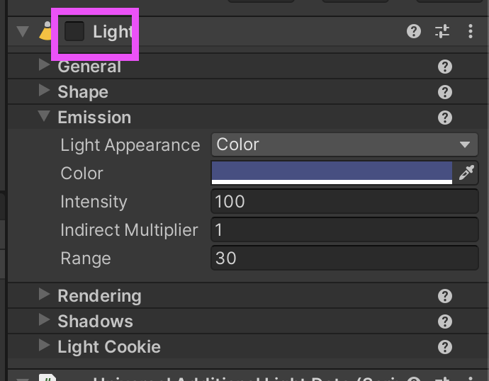Viewport: 489px width, 381px height.
Task: Collapse the Light component foldout arrow
Action: [x=23, y=31]
